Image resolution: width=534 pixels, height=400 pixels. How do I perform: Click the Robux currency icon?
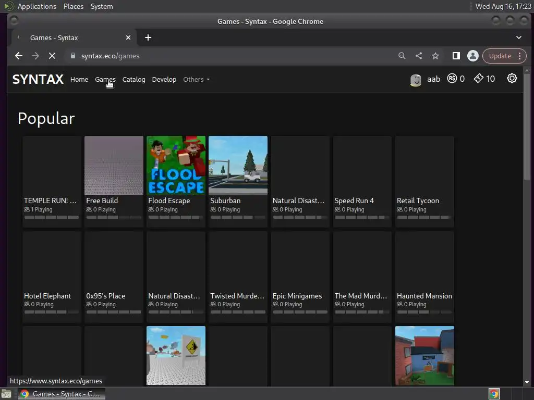452,79
